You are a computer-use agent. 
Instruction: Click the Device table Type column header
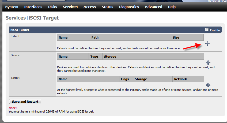pos(96,57)
